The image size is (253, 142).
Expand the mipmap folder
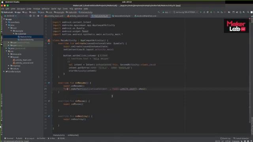coord(9,66)
